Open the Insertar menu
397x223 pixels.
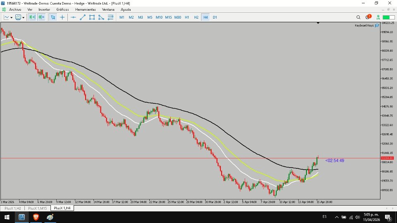[x=44, y=10]
